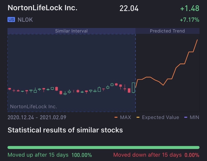Click the first red candlestick on the left
This screenshot has width=207, height=161.
(10, 89)
